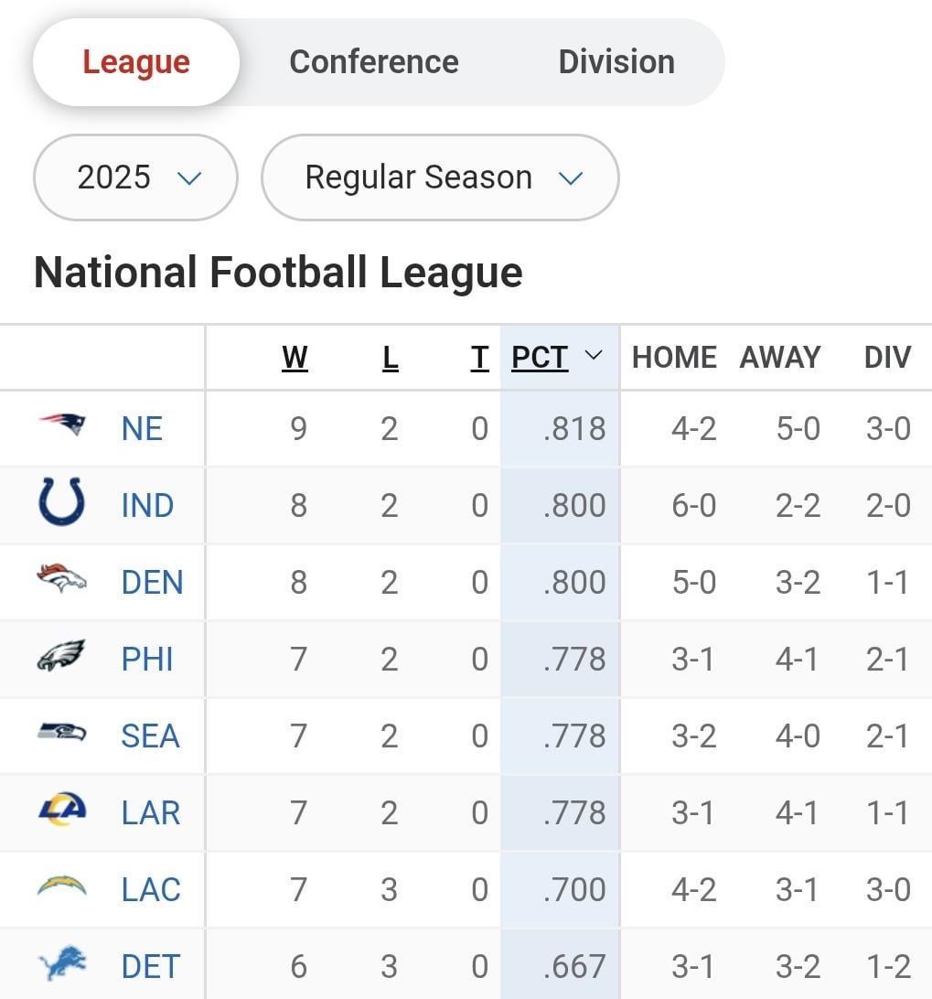Click the New England Patriots logo
This screenshot has height=999, width=932.
(x=61, y=426)
